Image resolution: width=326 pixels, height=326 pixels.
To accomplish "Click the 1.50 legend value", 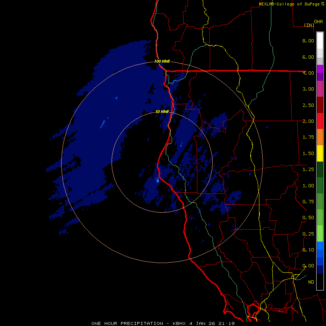I will click(x=308, y=154).
